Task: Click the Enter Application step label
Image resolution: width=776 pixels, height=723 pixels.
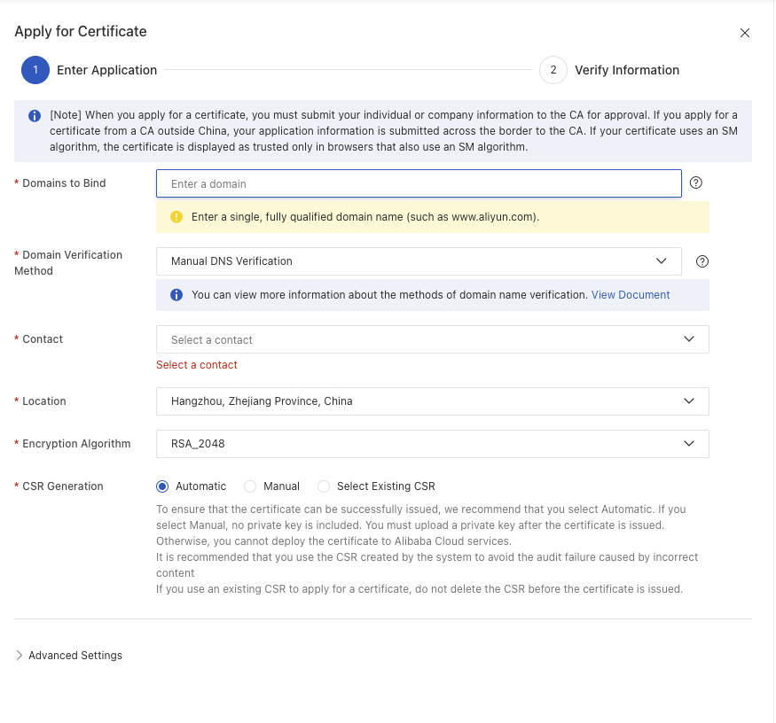Action: [107, 70]
